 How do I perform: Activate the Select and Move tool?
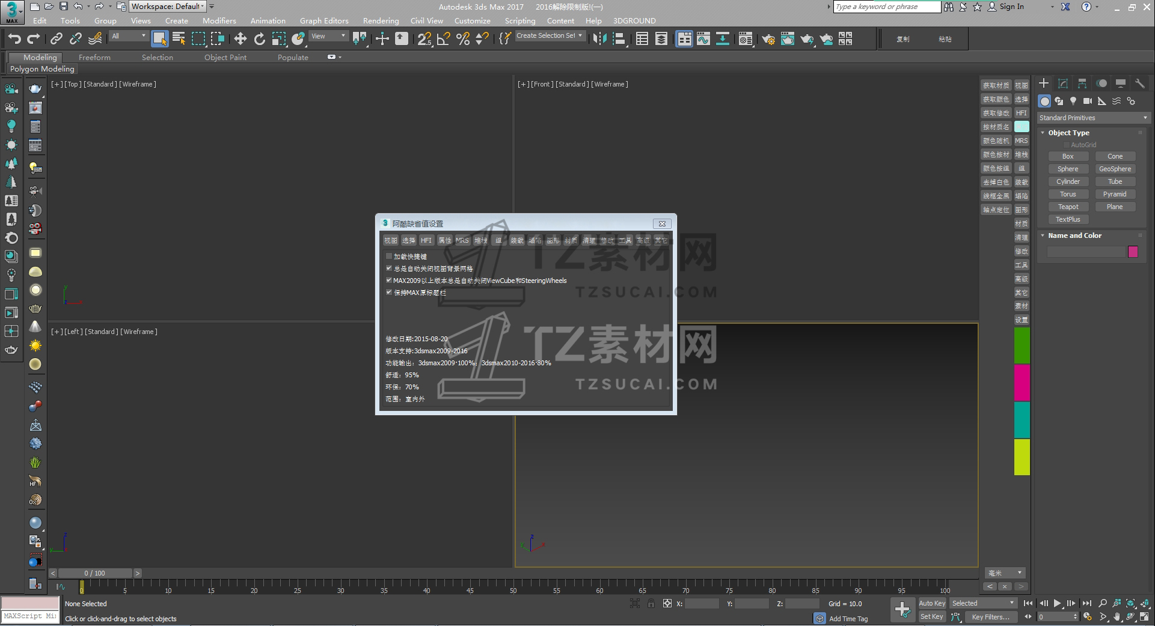(x=240, y=39)
